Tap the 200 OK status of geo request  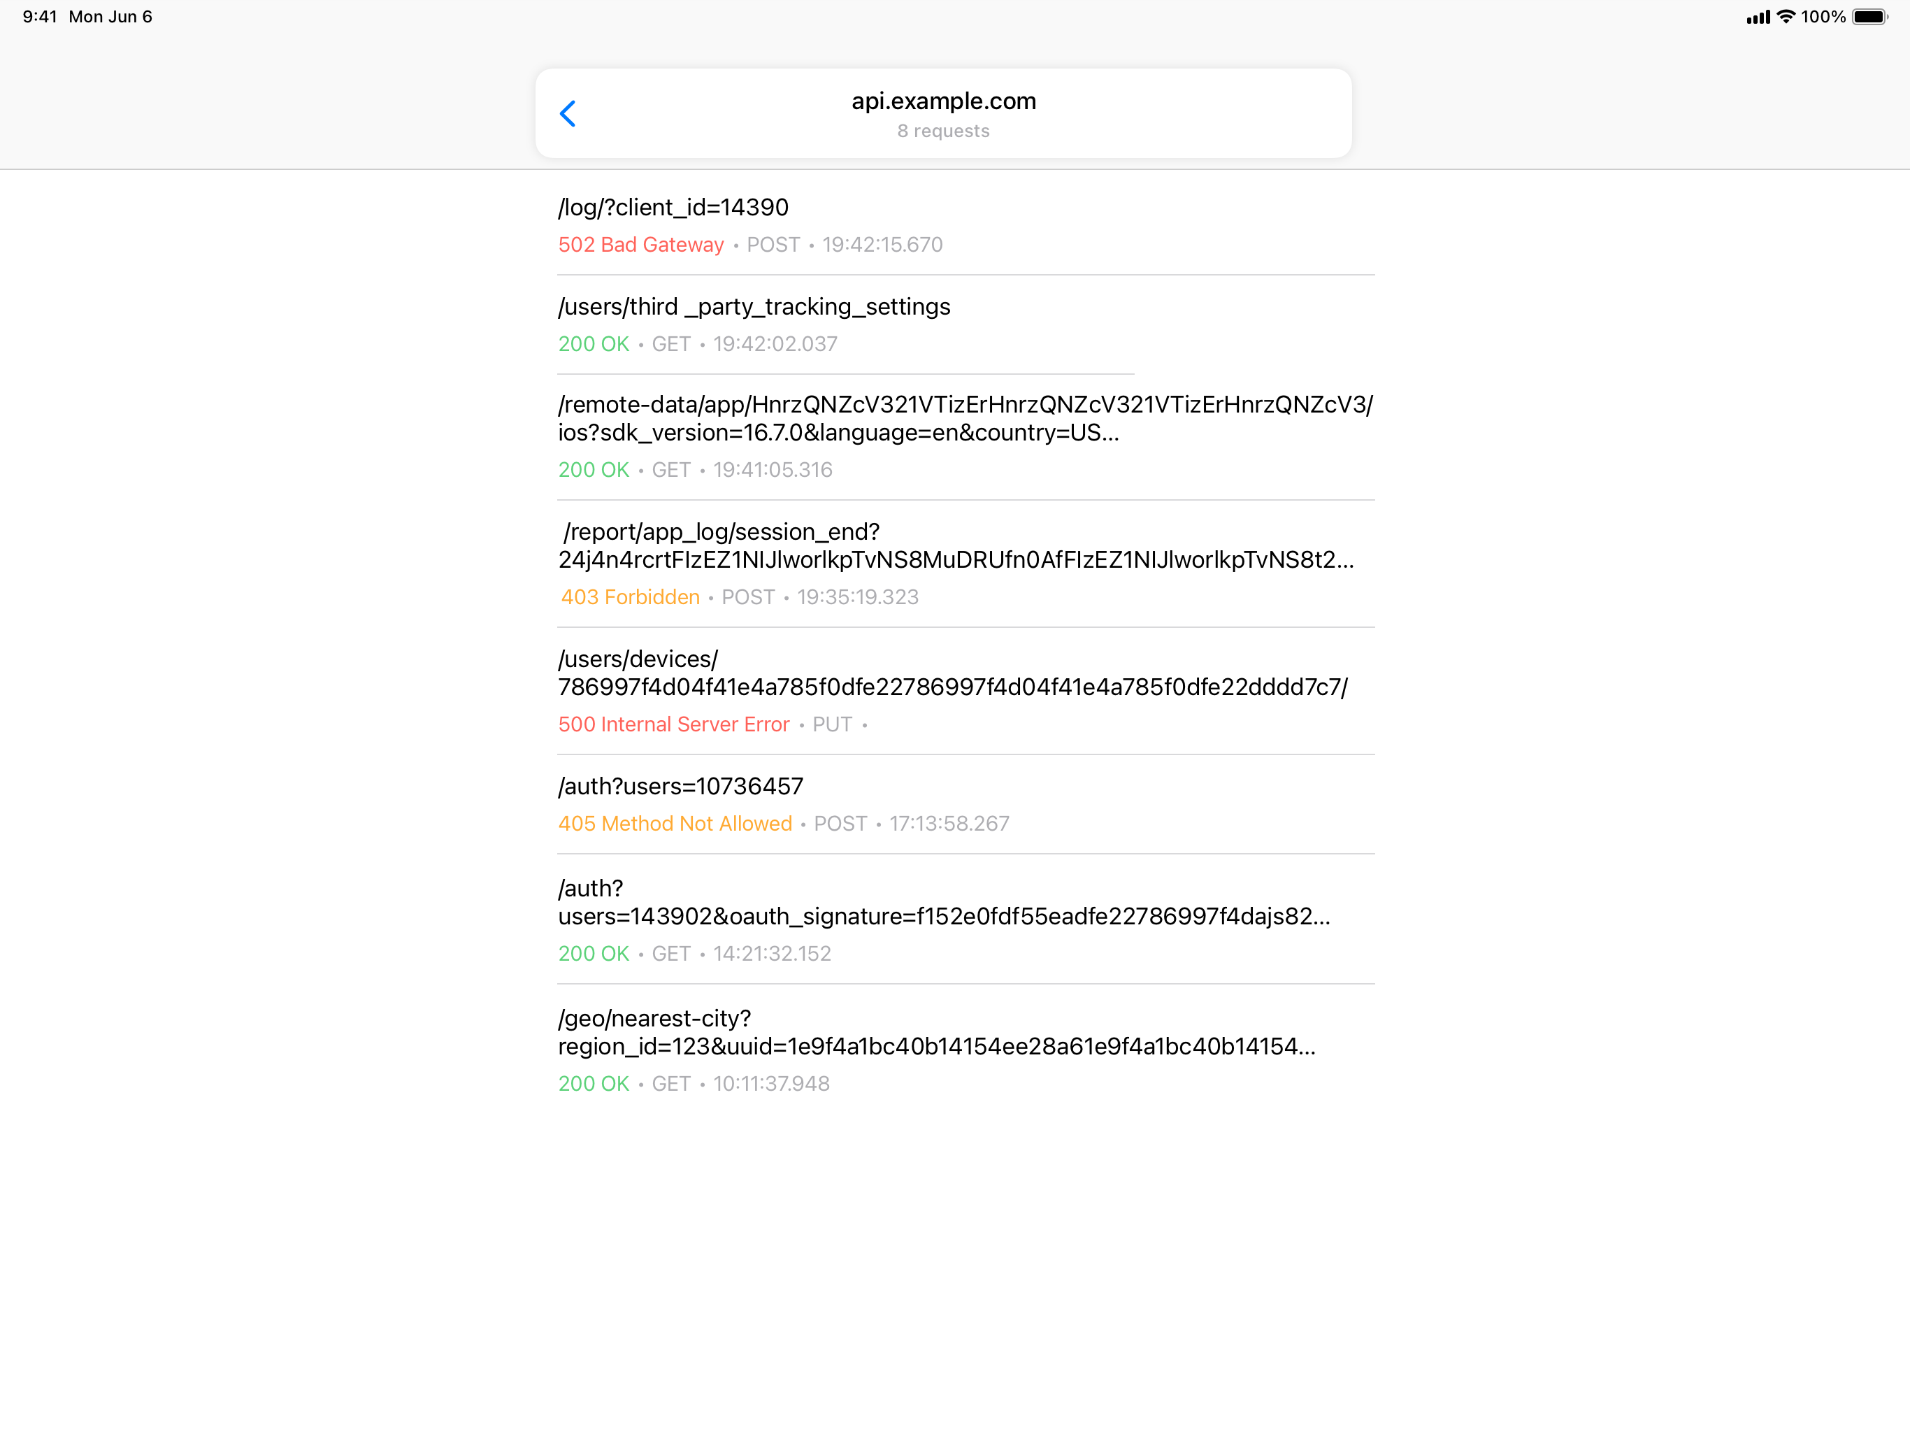[x=594, y=1083]
